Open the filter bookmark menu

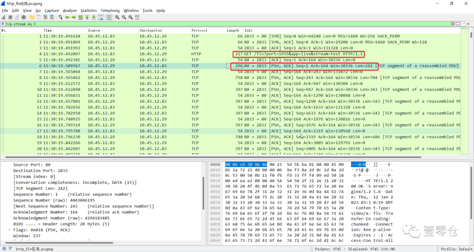pos(3,24)
